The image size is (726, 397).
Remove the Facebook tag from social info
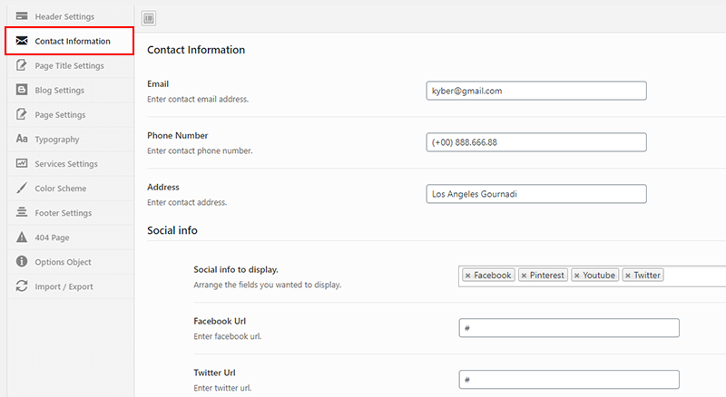[x=467, y=276]
